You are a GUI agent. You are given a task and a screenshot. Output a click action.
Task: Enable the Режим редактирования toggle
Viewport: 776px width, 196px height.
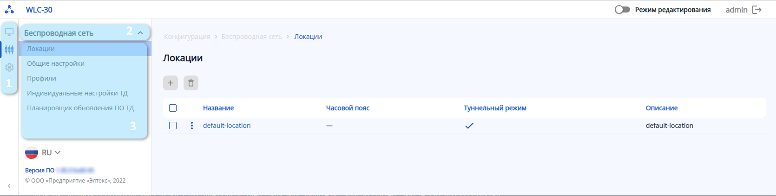coord(622,10)
